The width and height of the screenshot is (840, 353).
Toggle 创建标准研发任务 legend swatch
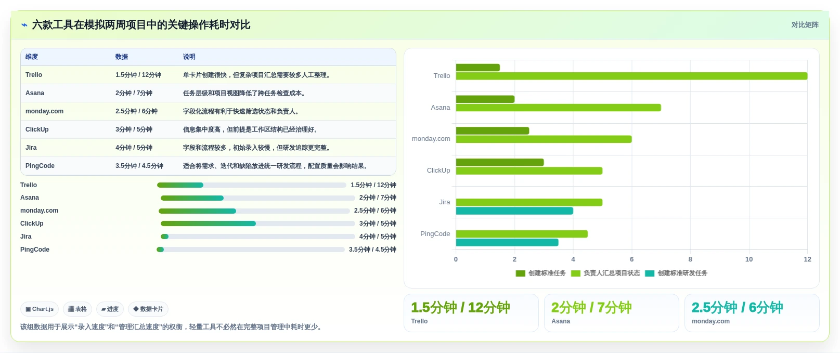[x=650, y=273]
